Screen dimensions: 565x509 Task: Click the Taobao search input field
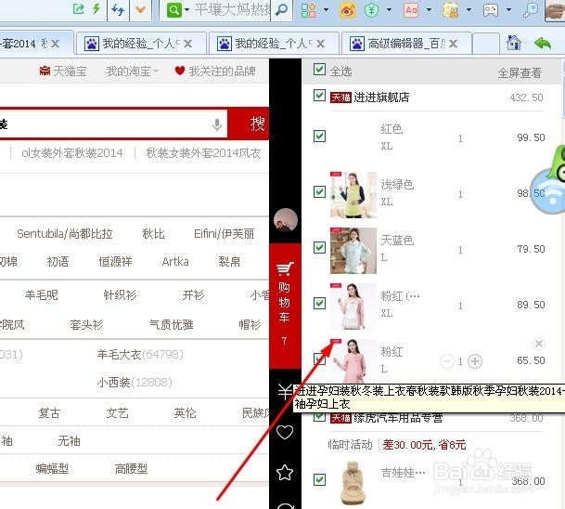[x=113, y=124]
